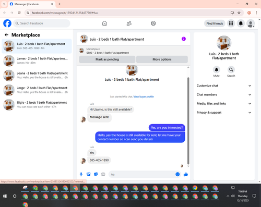Click More options button

tap(162, 59)
